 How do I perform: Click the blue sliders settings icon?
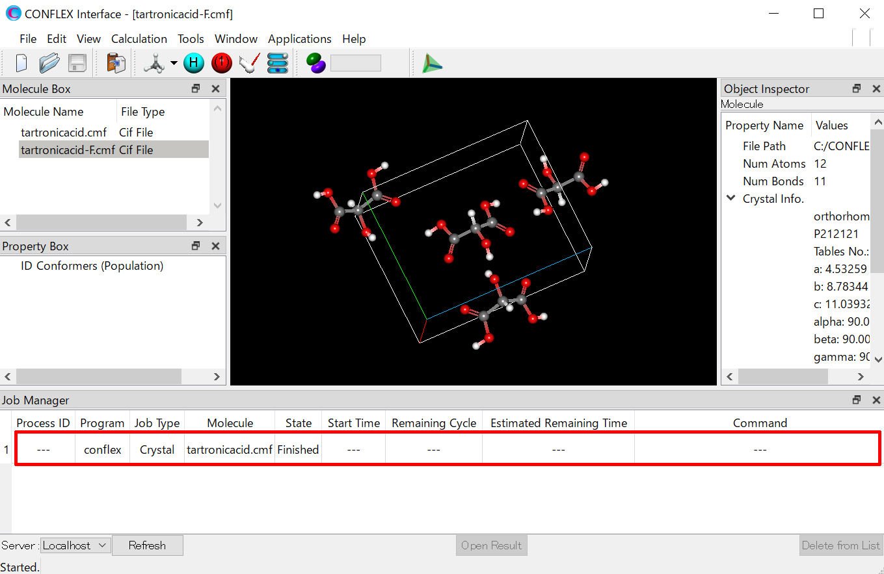278,63
